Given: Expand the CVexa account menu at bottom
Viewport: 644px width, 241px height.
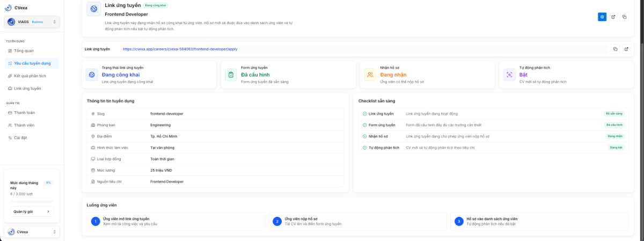Looking at the screenshot, I should (x=32, y=232).
